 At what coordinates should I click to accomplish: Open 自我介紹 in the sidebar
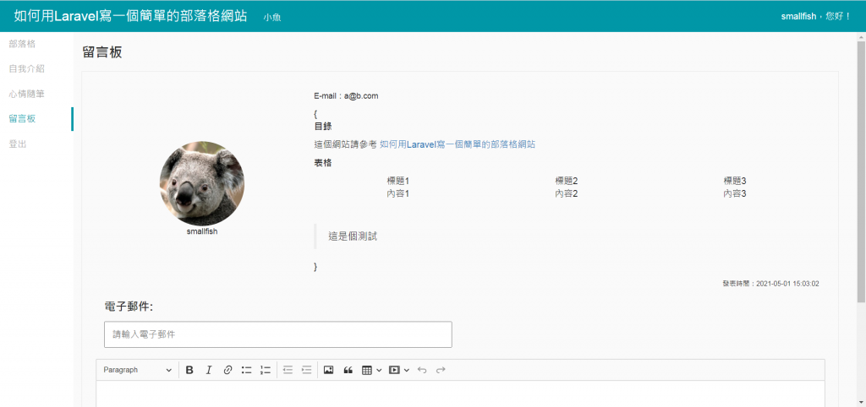pos(26,69)
